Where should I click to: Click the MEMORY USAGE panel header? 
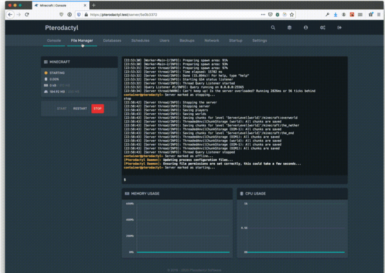(177, 193)
